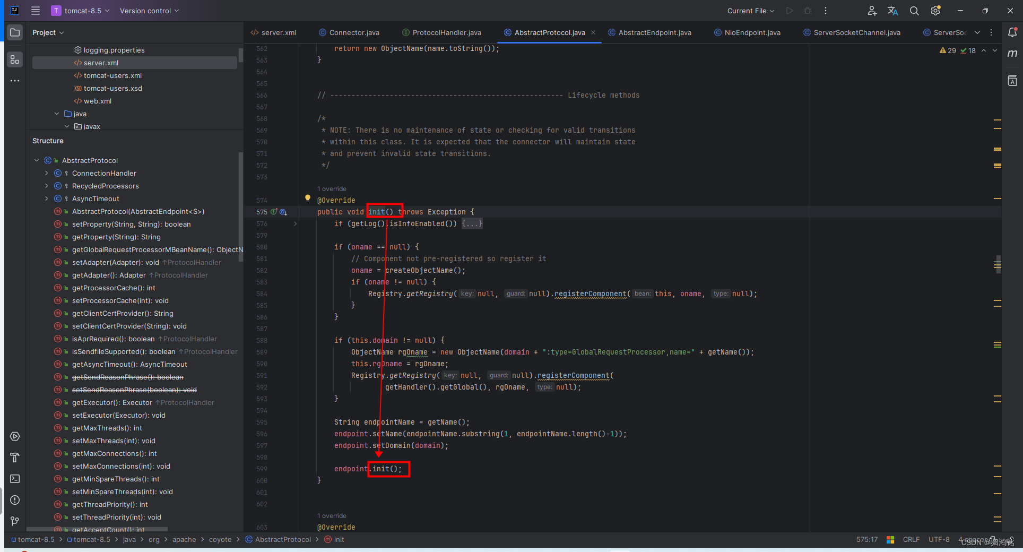
Task: Click the intention lightbulb at line 574
Action: tap(308, 199)
